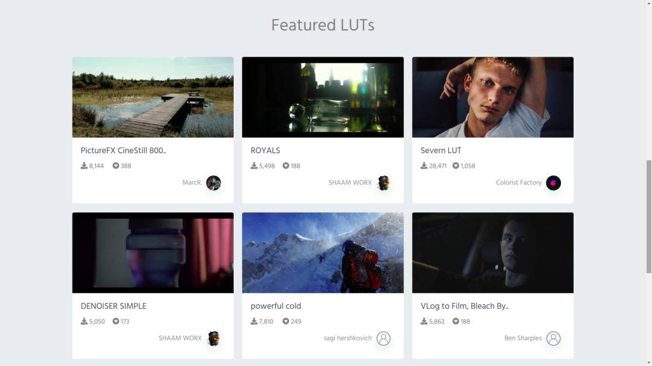
Task: Open the Severn LUT preview image
Action: tap(493, 97)
